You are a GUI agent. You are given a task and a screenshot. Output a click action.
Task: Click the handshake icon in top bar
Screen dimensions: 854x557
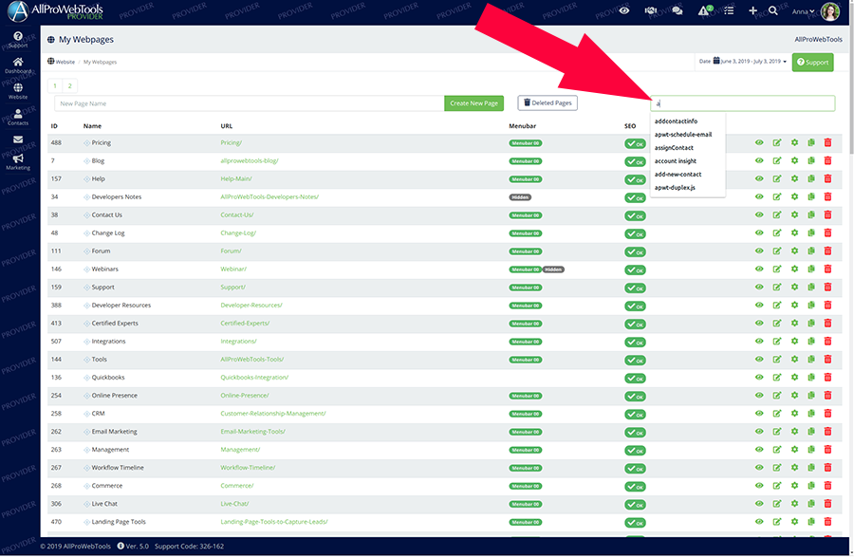pos(650,10)
